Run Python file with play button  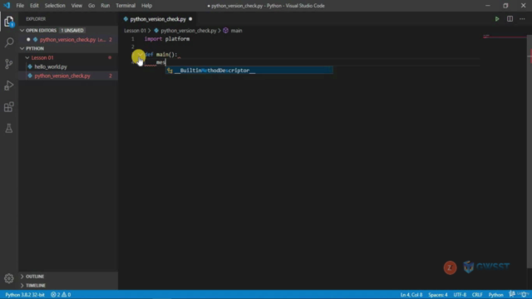[497, 19]
